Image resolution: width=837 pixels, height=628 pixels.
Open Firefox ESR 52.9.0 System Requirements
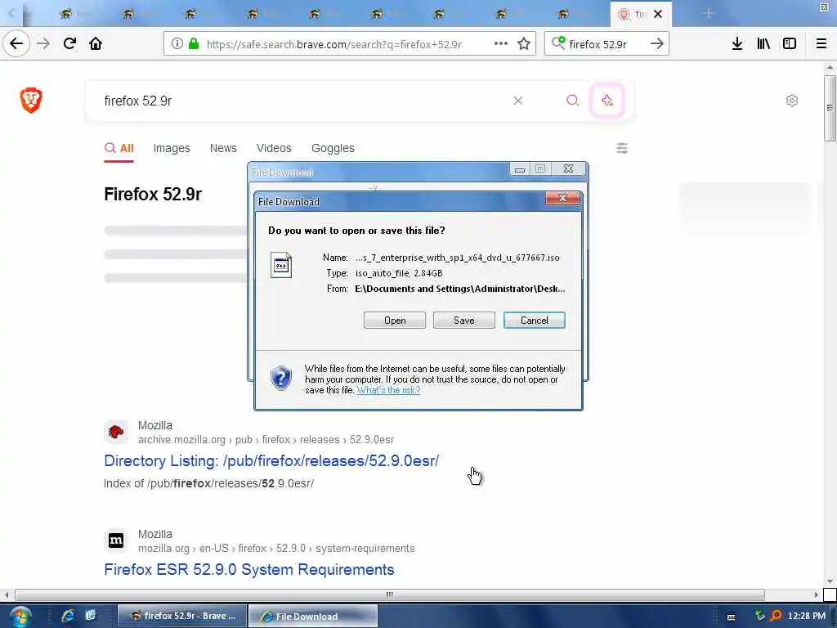[249, 570]
